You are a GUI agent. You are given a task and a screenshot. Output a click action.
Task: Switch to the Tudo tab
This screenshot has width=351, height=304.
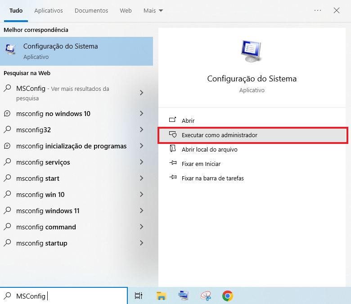[x=16, y=10]
